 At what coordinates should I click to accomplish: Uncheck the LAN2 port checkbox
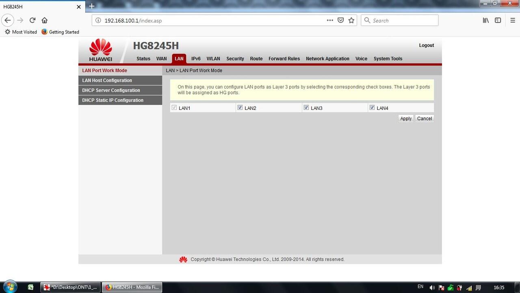point(240,107)
